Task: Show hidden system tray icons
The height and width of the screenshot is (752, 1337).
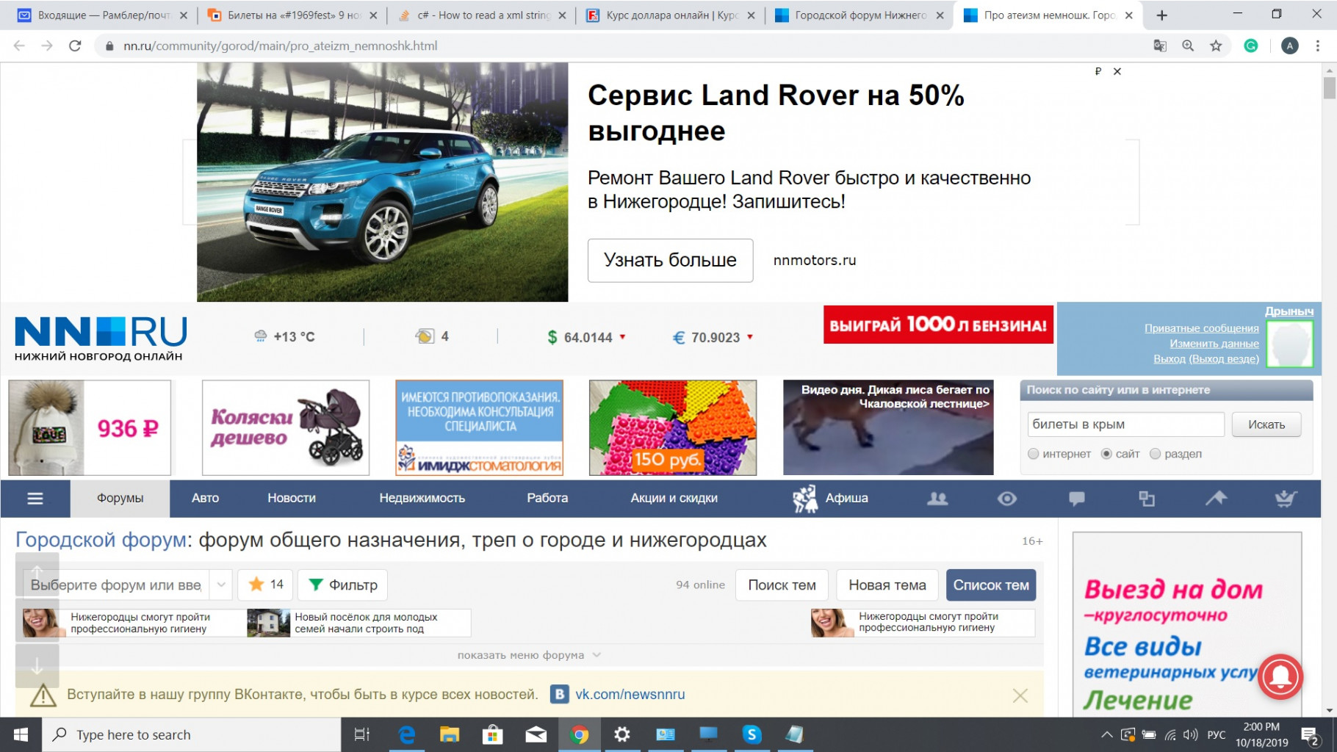Action: [x=1106, y=734]
